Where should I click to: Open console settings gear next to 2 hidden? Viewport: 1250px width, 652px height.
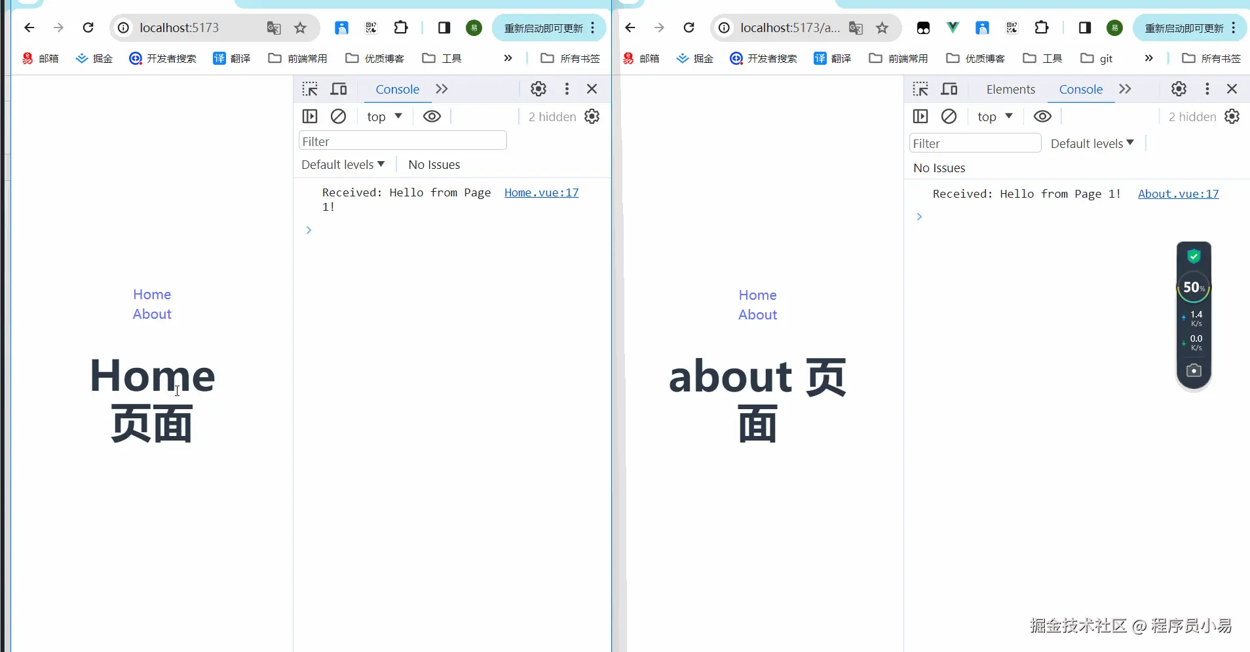592,117
